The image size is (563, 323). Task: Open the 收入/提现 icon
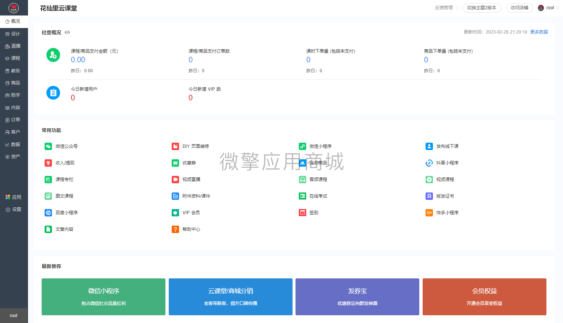click(48, 163)
